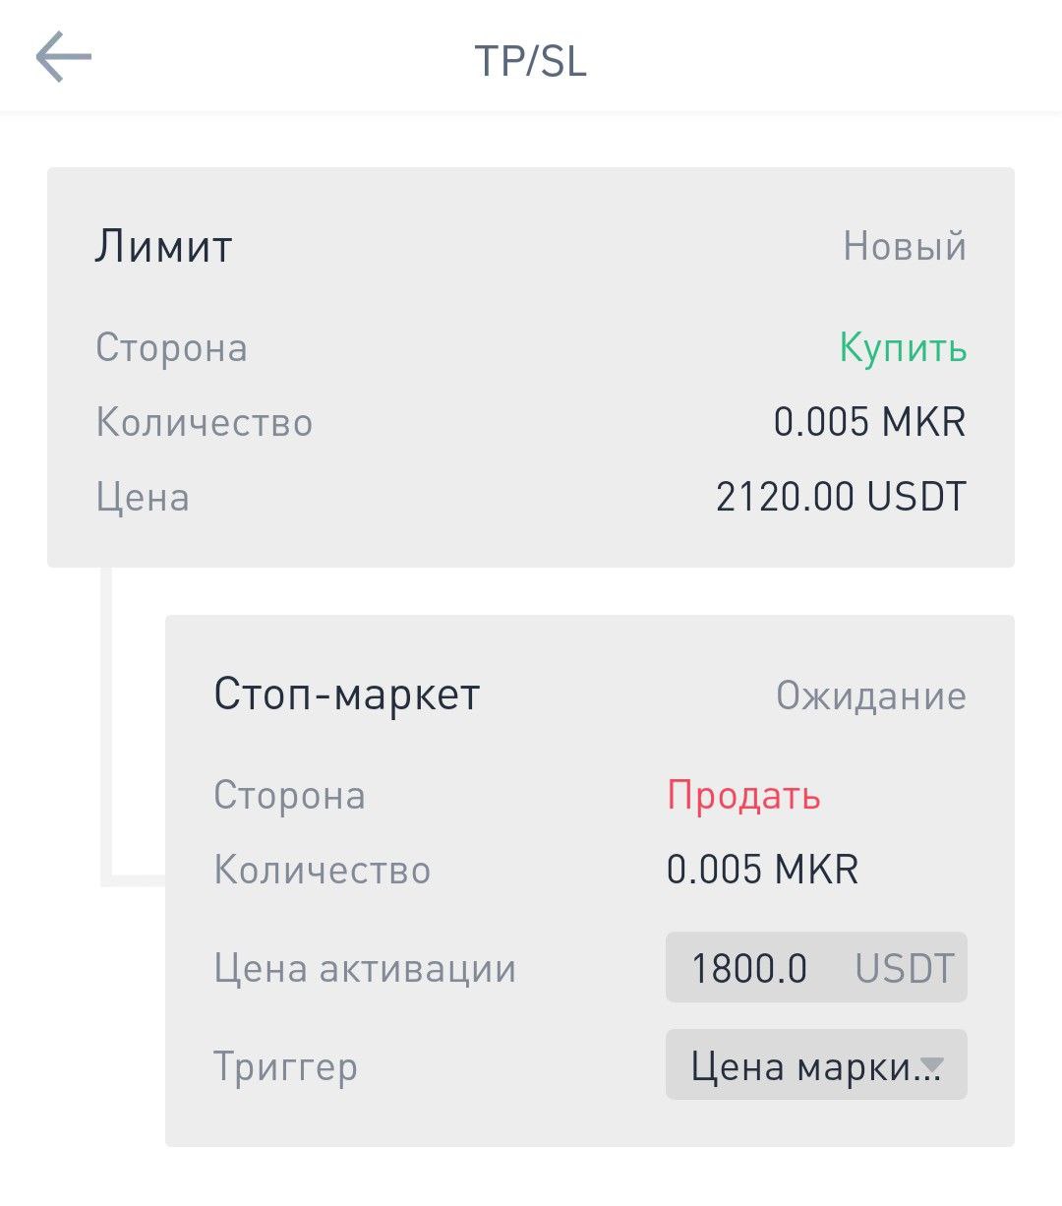The height and width of the screenshot is (1206, 1062).
Task: Tap the USDT unit in activation field
Action: [904, 968]
